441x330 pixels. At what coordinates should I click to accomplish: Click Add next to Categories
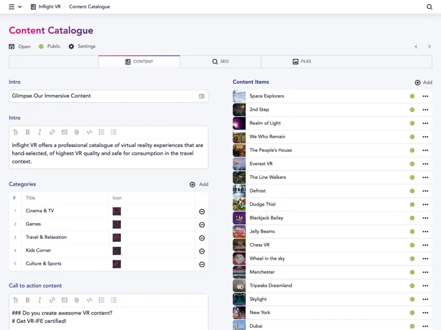coord(198,184)
